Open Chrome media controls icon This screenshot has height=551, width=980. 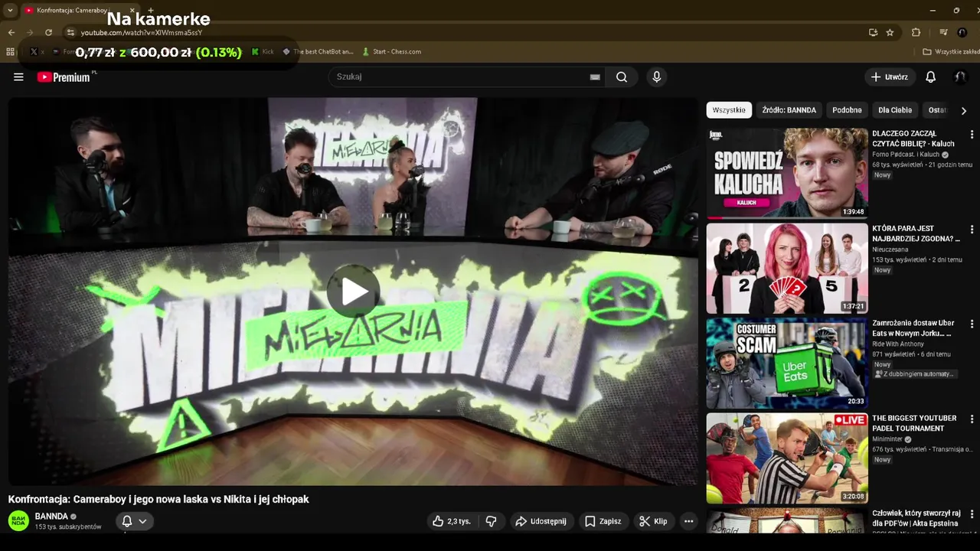[943, 32]
